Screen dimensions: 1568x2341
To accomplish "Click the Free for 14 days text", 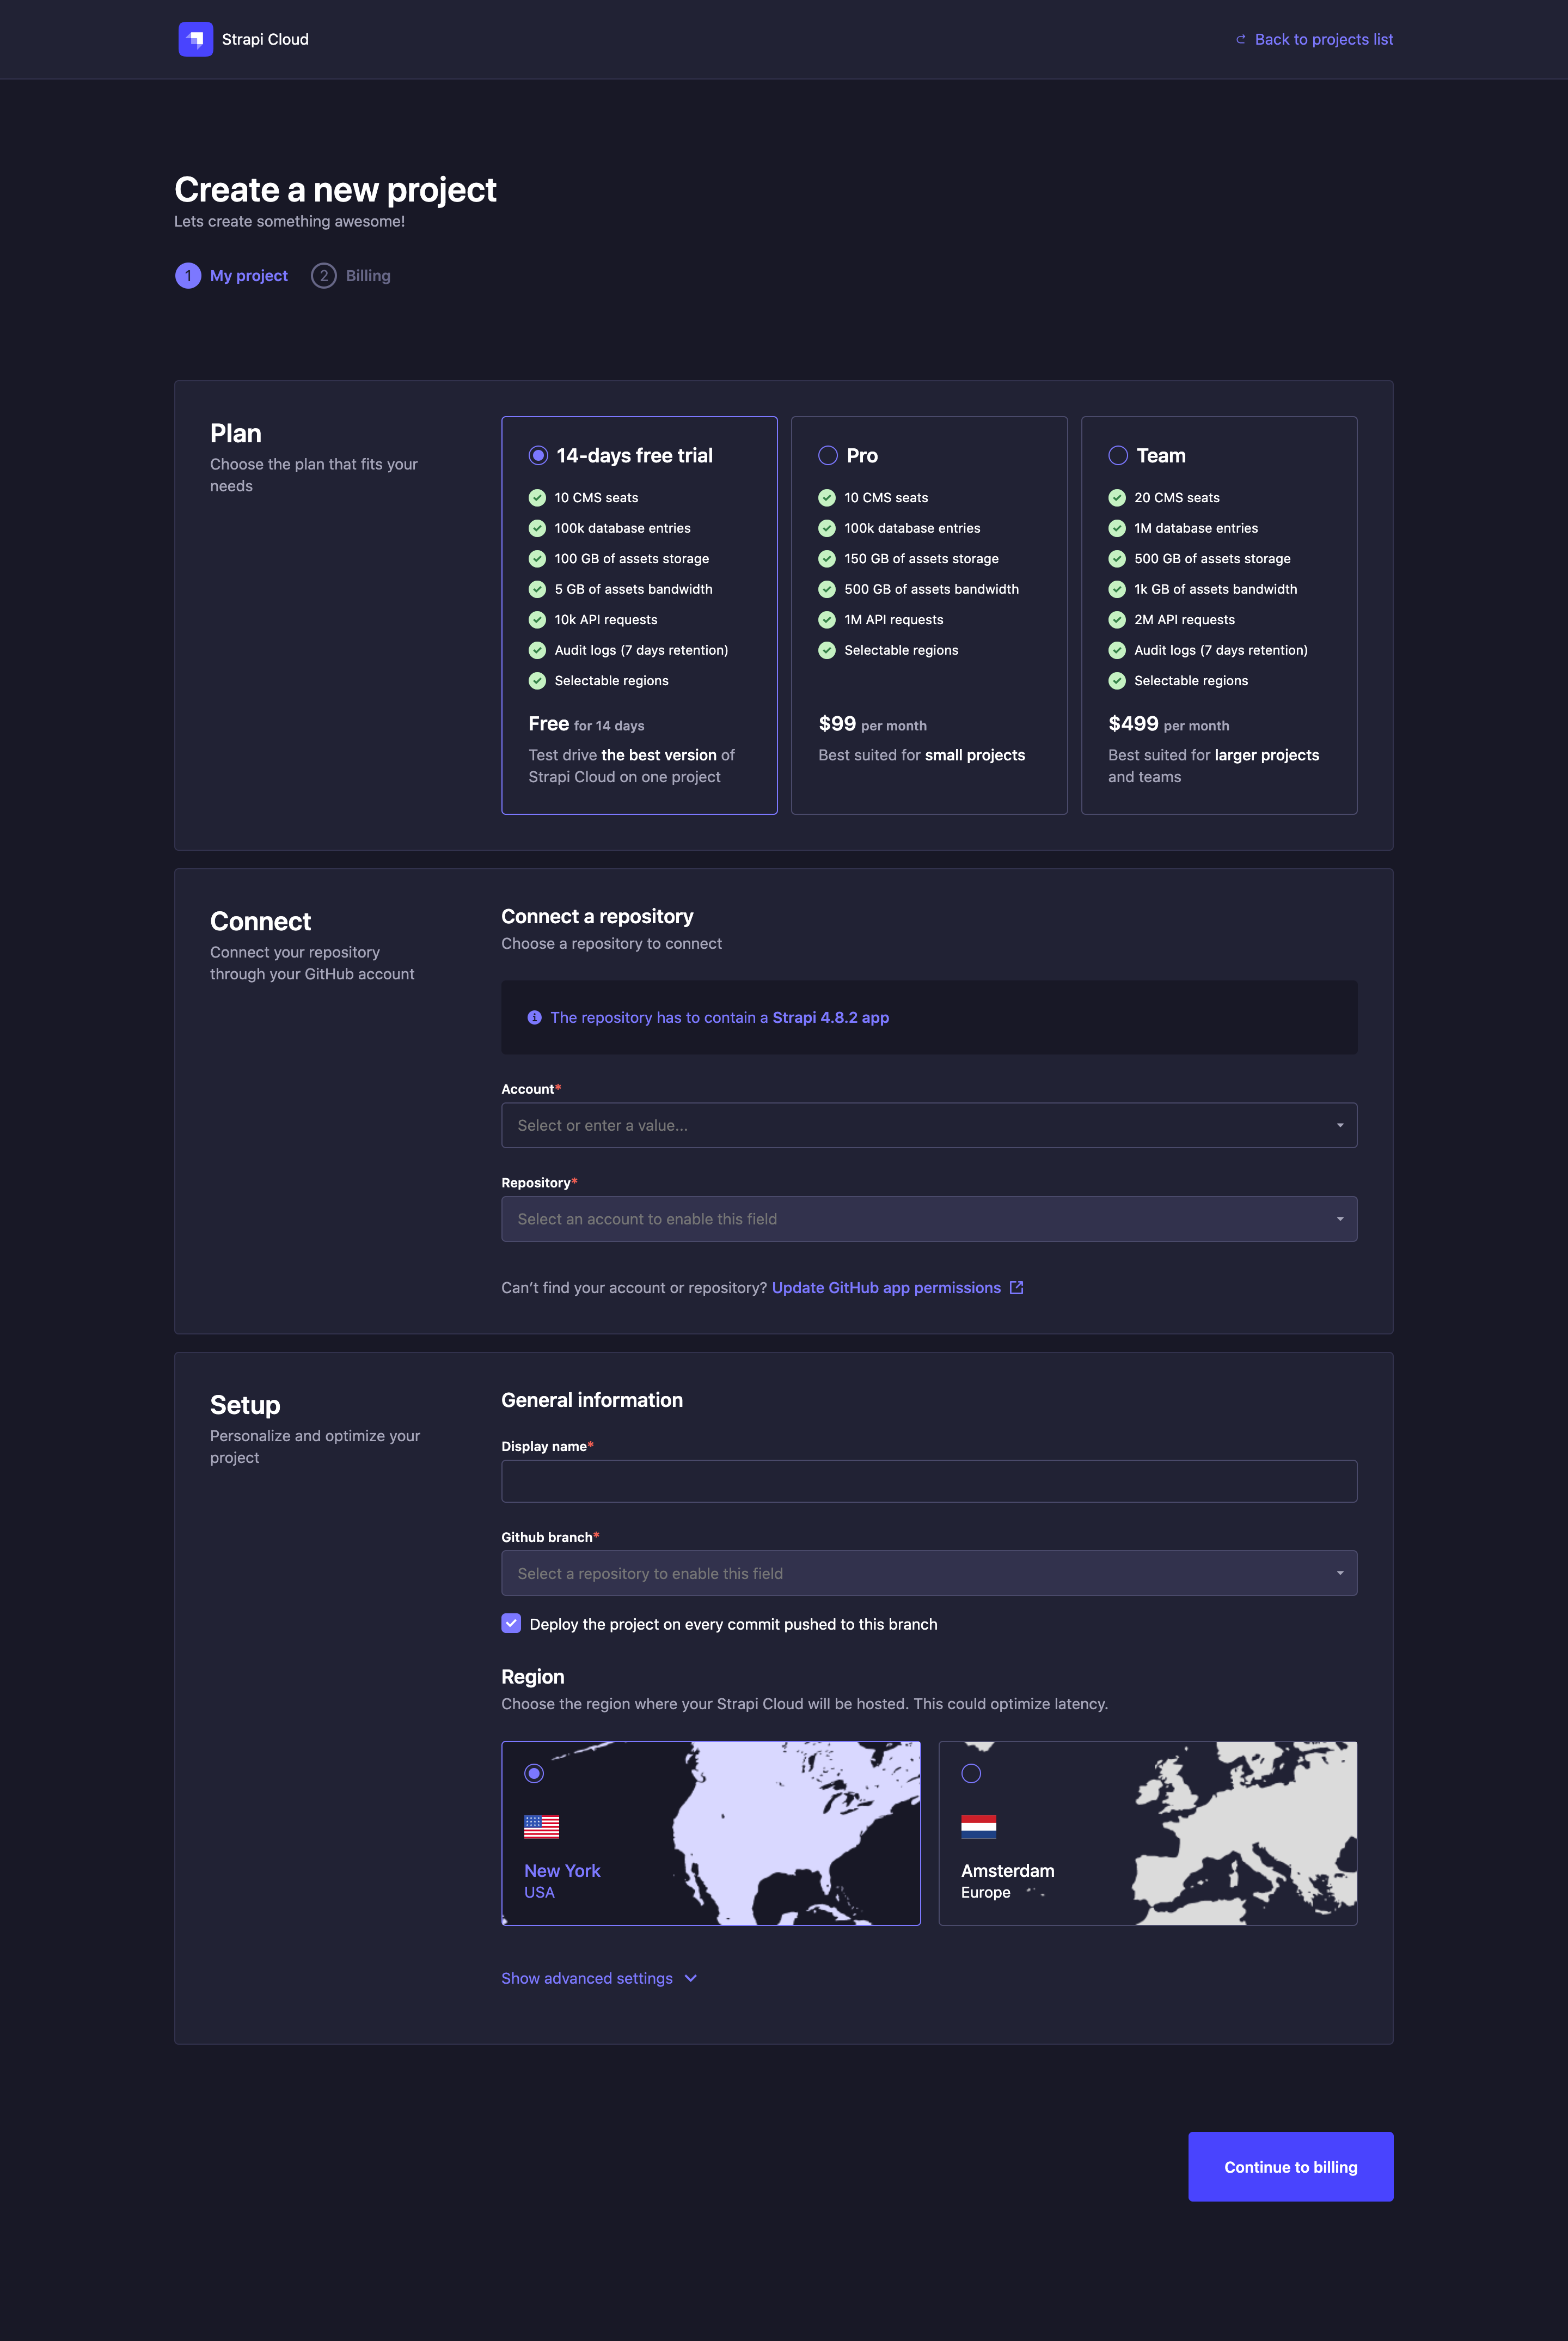I will pyautogui.click(x=586, y=723).
